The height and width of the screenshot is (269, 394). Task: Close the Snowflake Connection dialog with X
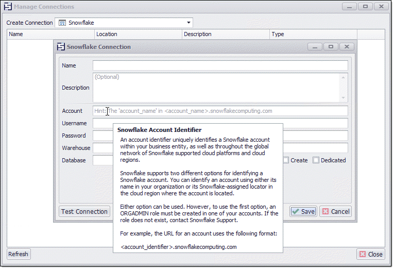coord(347,46)
